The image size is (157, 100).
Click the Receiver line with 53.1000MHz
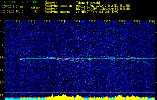pyautogui.click(x=87, y=9)
